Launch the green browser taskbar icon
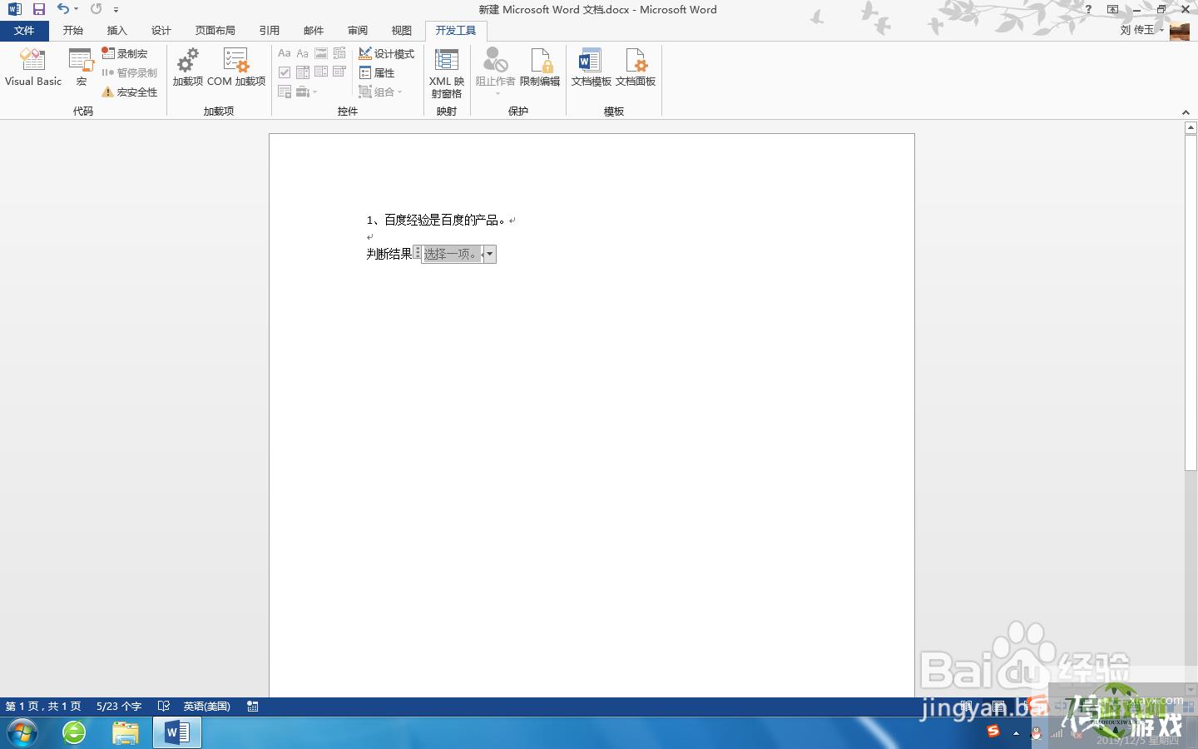Viewport: 1198px width, 749px height. click(x=74, y=733)
